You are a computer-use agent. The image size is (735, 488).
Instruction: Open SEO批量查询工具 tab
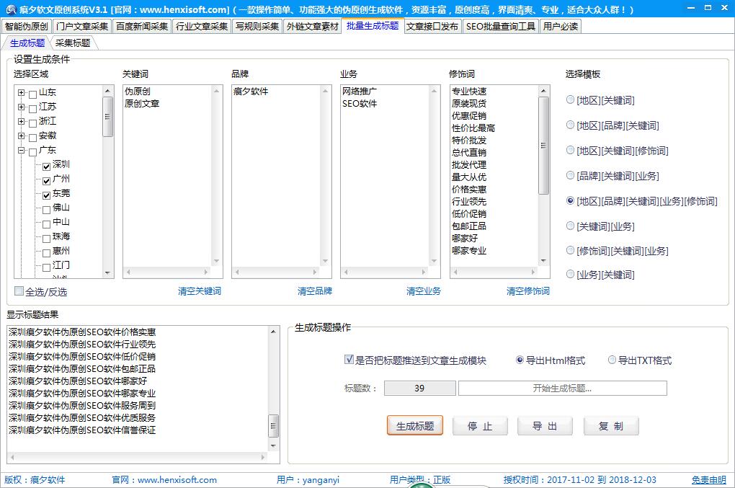click(501, 26)
